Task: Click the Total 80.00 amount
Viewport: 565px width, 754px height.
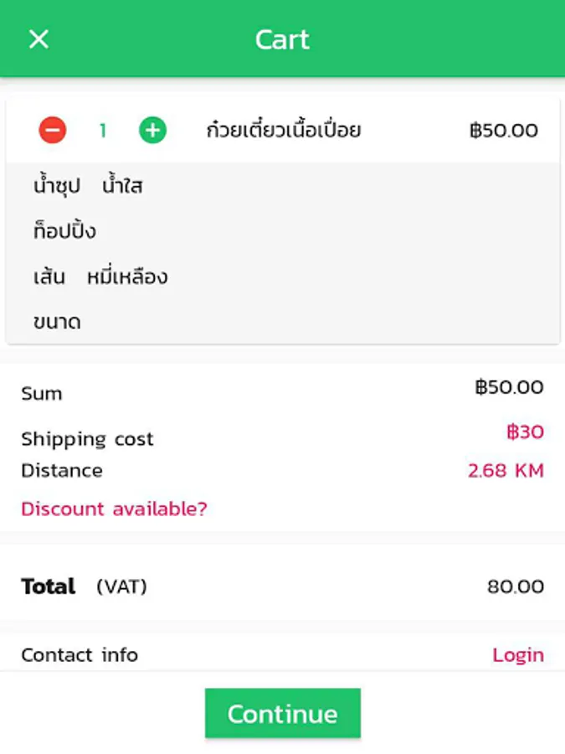Action: [516, 586]
